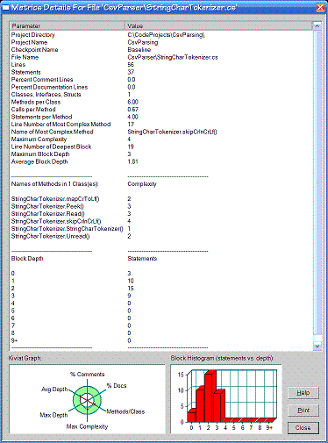Viewport: 328px width, 443px height.
Task: Click the value CsvParsing
Action: [143, 42]
